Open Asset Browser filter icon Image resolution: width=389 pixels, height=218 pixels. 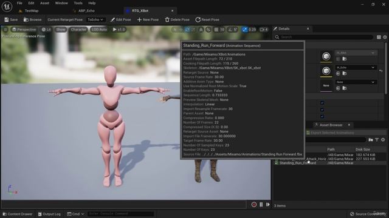point(377,140)
